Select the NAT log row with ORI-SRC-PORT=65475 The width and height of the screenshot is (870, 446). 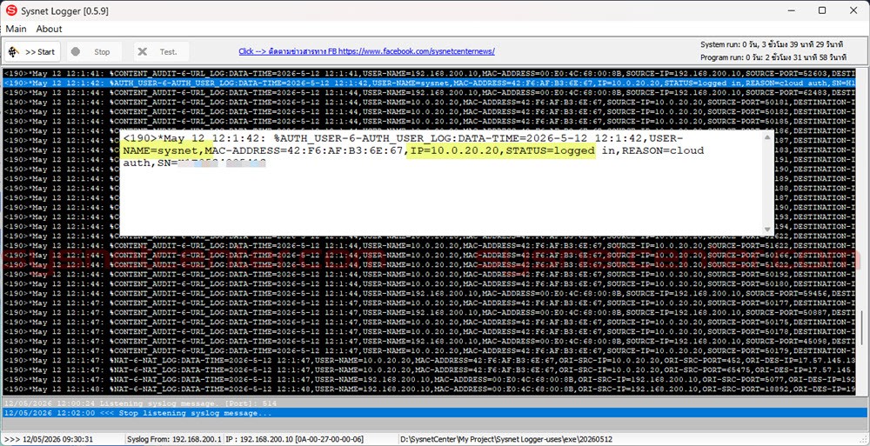click(429, 370)
